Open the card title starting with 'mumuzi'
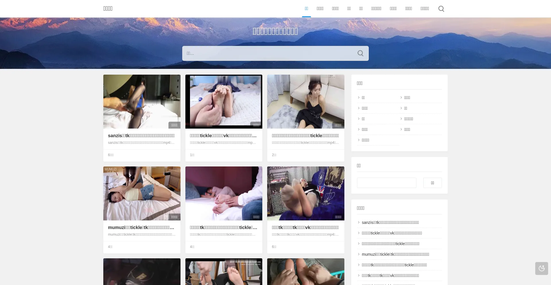551x285 pixels. tap(141, 228)
